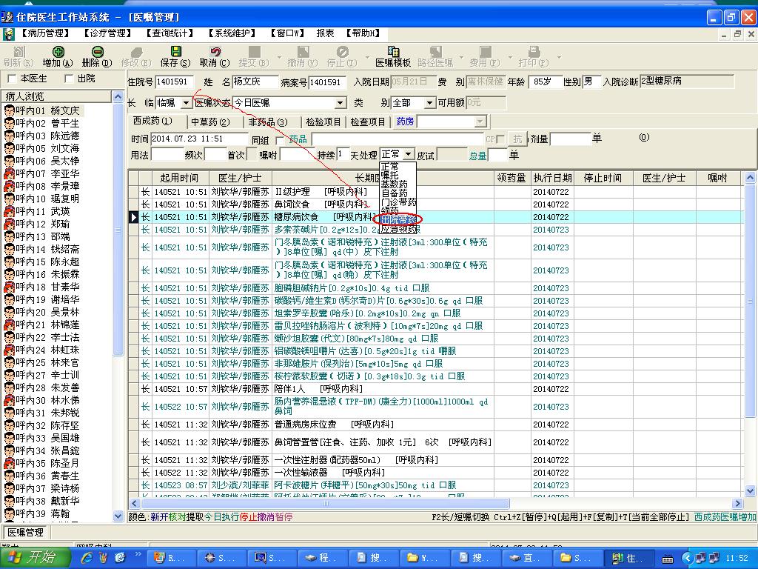Choose 出院带药 from the dropdown list
This screenshot has height=569, width=758.
tap(398, 219)
